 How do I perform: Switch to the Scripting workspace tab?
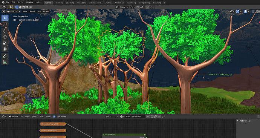point(157,3)
